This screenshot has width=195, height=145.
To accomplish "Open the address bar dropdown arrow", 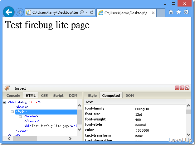I will (x=87, y=12).
